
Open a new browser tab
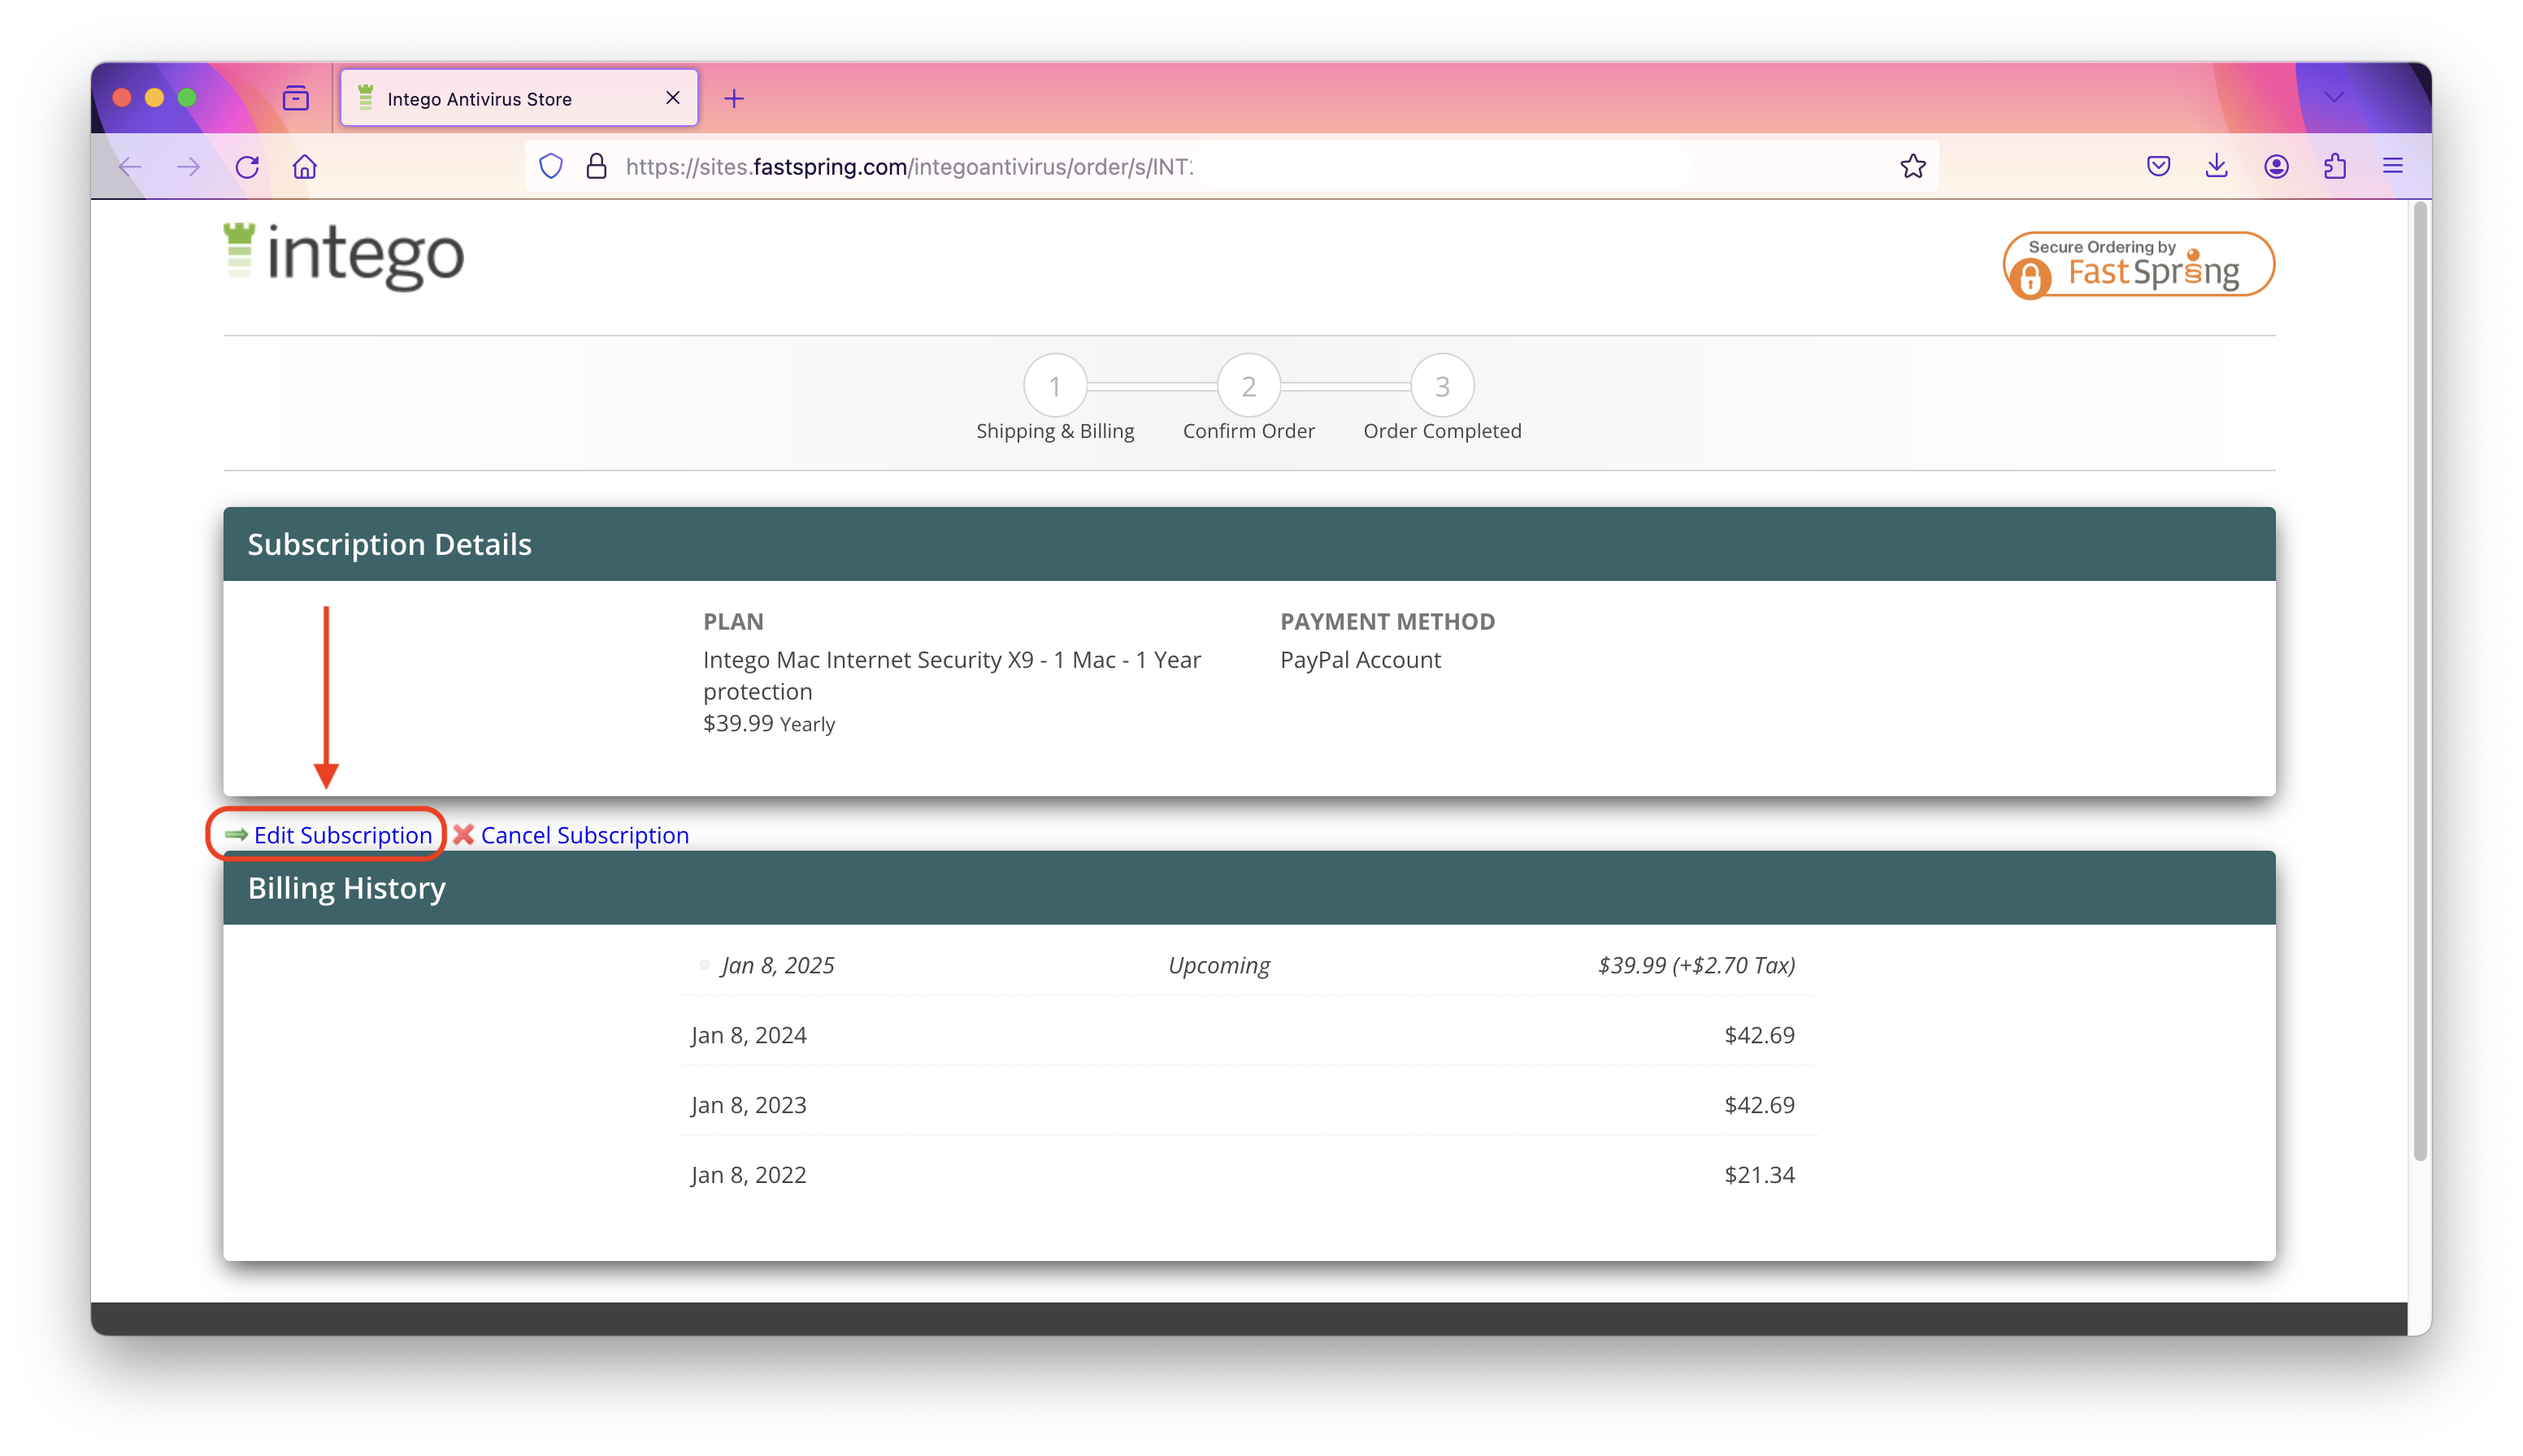[734, 98]
